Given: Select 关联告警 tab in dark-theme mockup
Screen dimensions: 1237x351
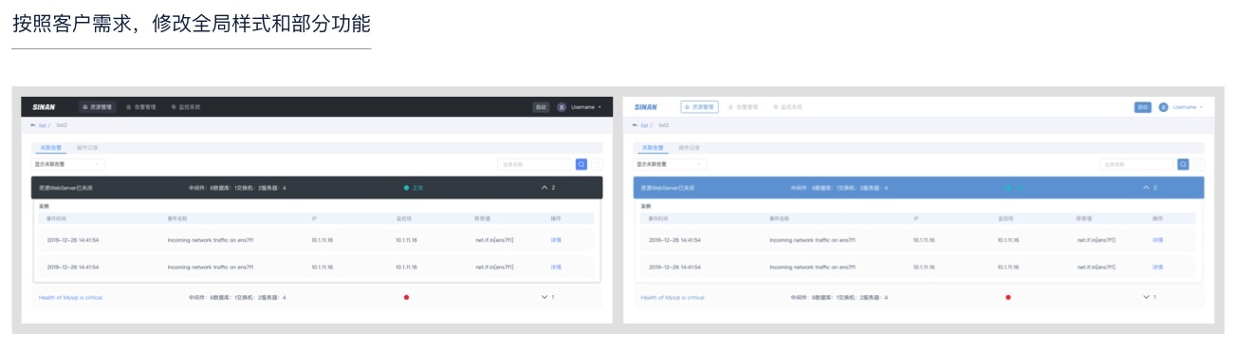Looking at the screenshot, I should pos(50,148).
